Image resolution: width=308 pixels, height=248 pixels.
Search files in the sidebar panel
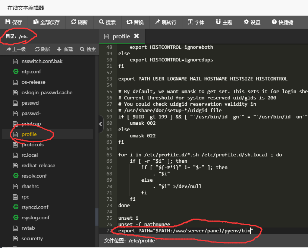pyautogui.click(x=88, y=49)
